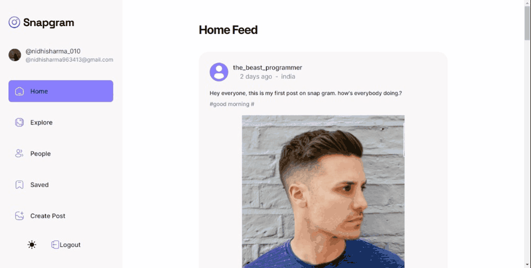Viewport: 531px width, 268px height.
Task: Click the Logout door icon
Action: click(x=55, y=245)
